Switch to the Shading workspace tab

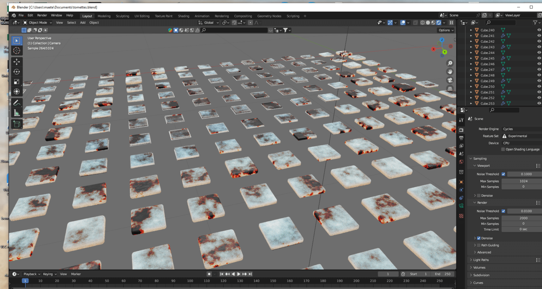(x=183, y=16)
